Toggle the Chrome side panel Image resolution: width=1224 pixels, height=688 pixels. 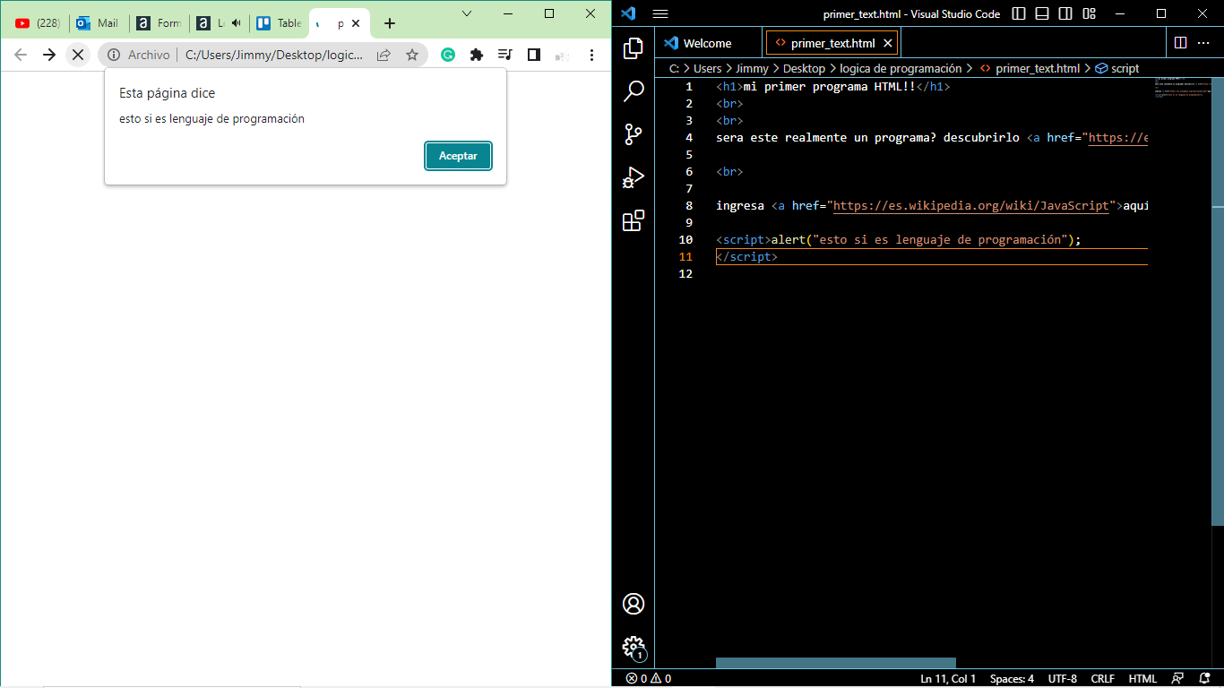(x=534, y=55)
